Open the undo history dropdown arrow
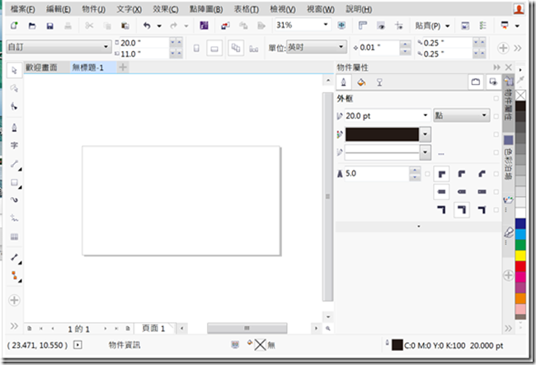The width and height of the screenshot is (536, 365). pyautogui.click(x=159, y=26)
